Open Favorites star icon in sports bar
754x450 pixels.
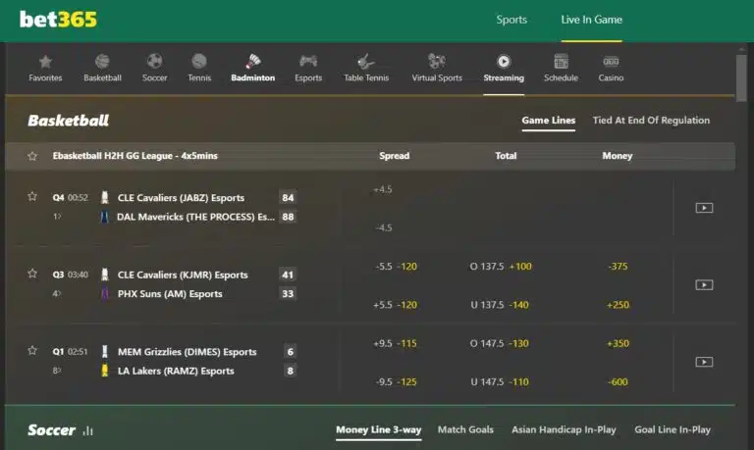[x=46, y=62]
